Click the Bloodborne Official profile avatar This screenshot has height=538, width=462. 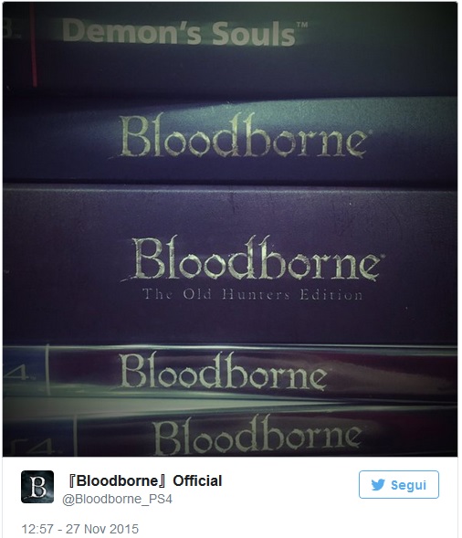(x=37, y=487)
